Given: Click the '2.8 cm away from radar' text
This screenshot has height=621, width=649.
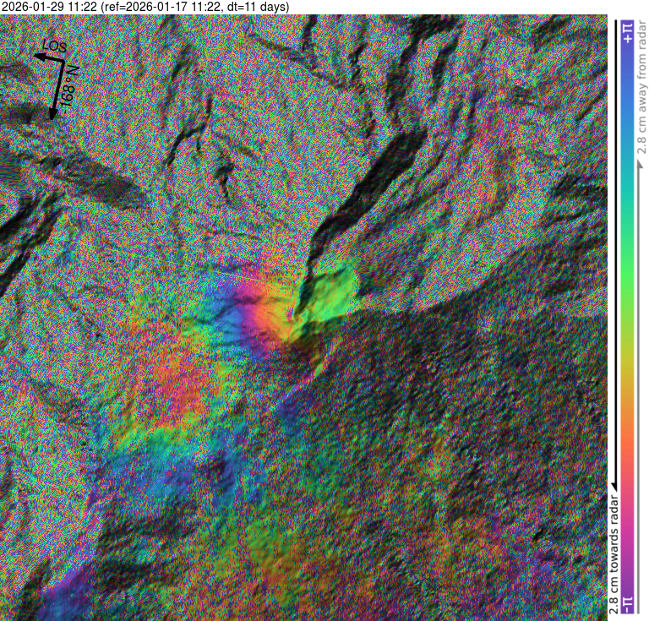Looking at the screenshot, I should tap(640, 93).
